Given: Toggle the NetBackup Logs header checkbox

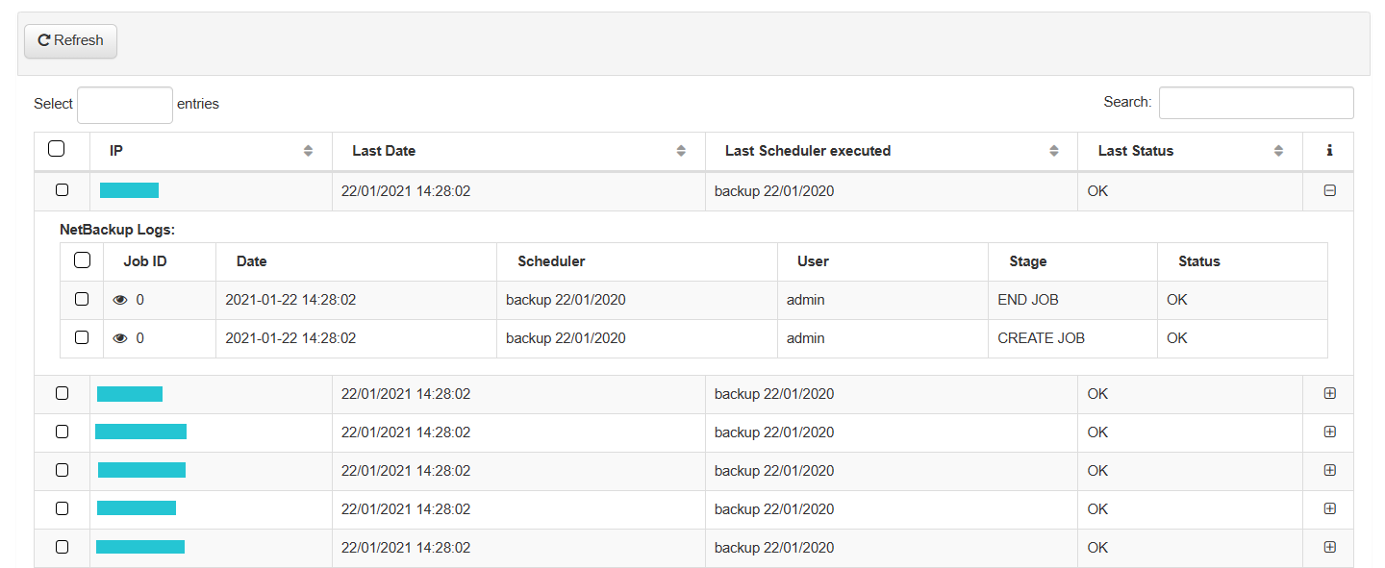Looking at the screenshot, I should click(x=83, y=260).
